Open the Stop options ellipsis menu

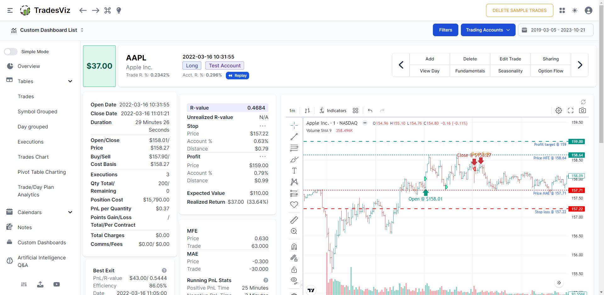[x=263, y=126]
